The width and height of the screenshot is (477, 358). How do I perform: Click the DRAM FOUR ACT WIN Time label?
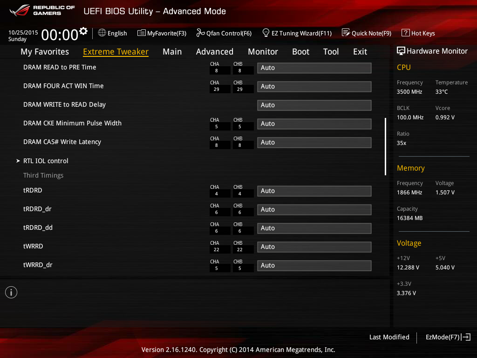[x=63, y=86]
